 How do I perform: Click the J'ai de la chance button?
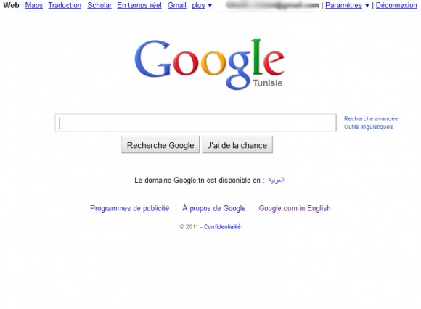(237, 144)
